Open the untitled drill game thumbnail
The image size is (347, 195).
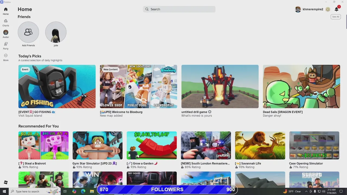(220, 86)
